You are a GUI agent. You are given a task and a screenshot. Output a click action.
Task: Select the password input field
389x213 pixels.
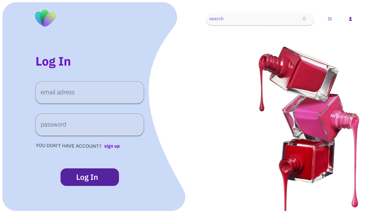point(90,124)
